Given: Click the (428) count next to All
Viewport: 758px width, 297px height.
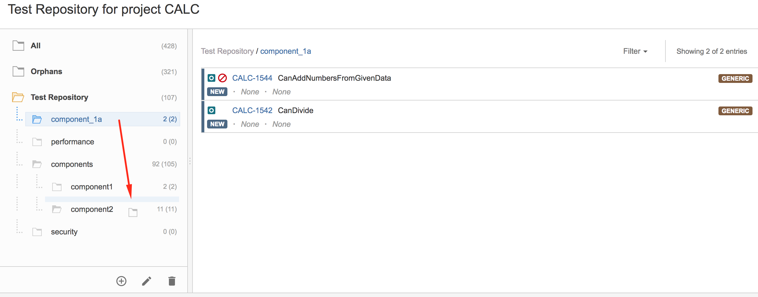Looking at the screenshot, I should (169, 46).
